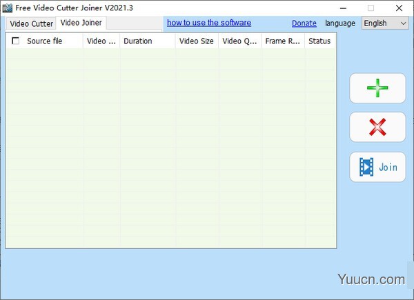Start merging with the Join button
This screenshot has height=300, width=414.
[x=377, y=167]
